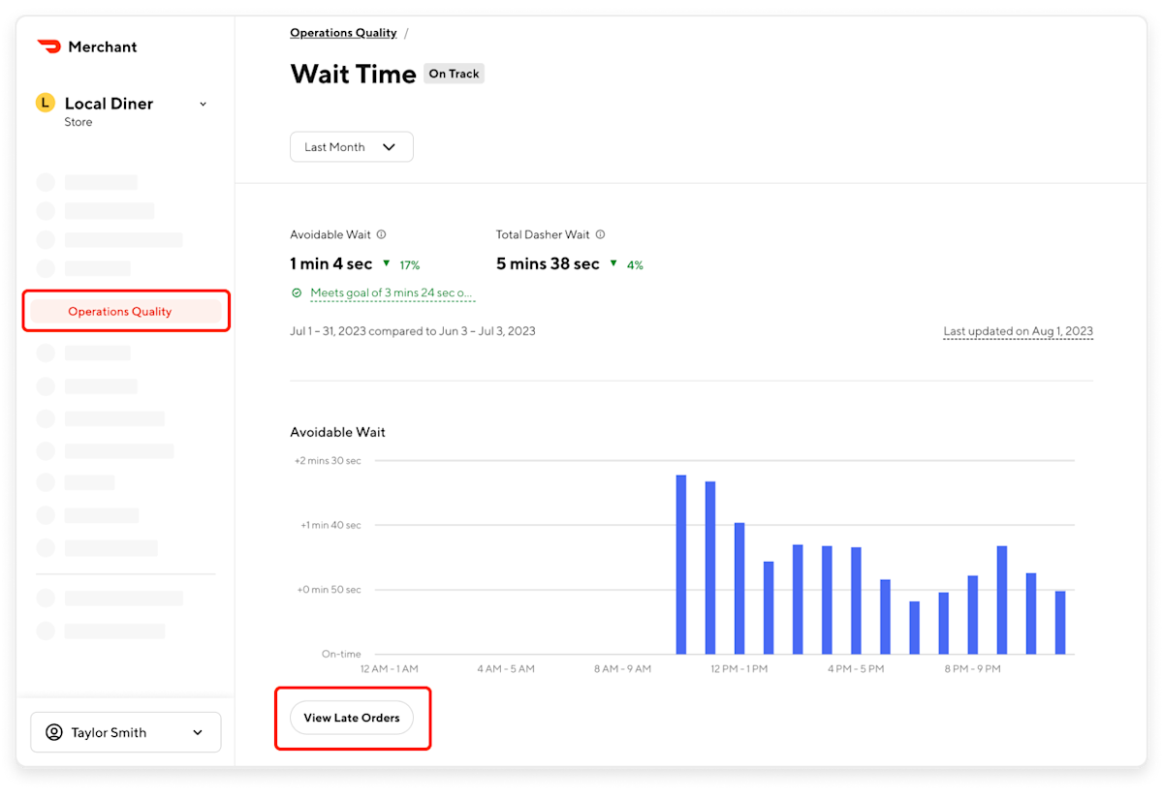Click the green checkmark beside the goal text

[x=297, y=292]
